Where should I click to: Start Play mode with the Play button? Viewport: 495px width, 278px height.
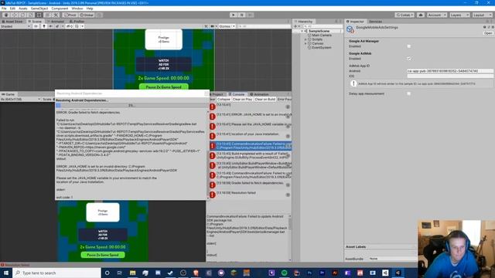point(234,15)
